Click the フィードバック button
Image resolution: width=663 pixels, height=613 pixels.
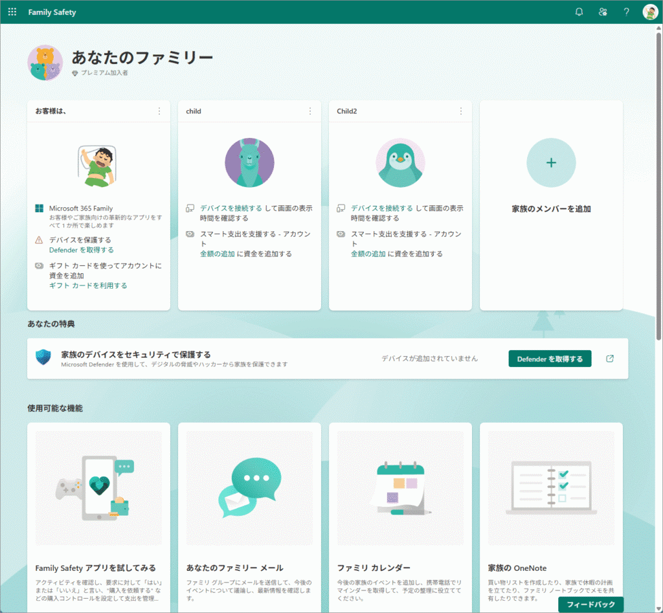point(590,605)
